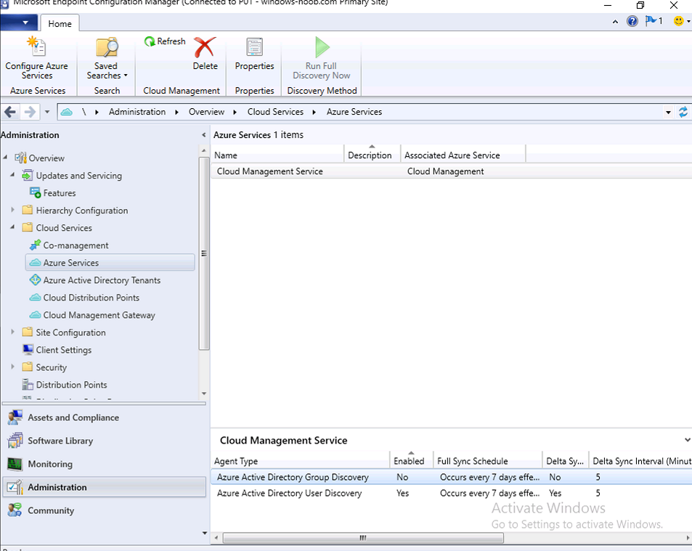Switch to Administration workspace

104,487
